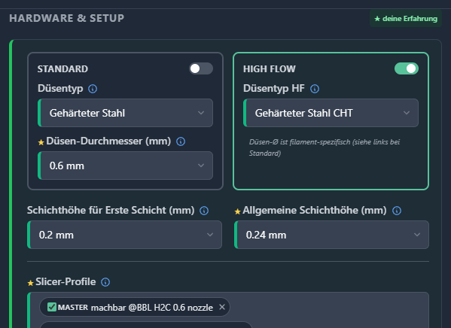Viewport: 451px width, 328px height.
Task: Open the Gehärteter Stahl Düsentyp dropdown
Action: pyautogui.click(x=126, y=113)
